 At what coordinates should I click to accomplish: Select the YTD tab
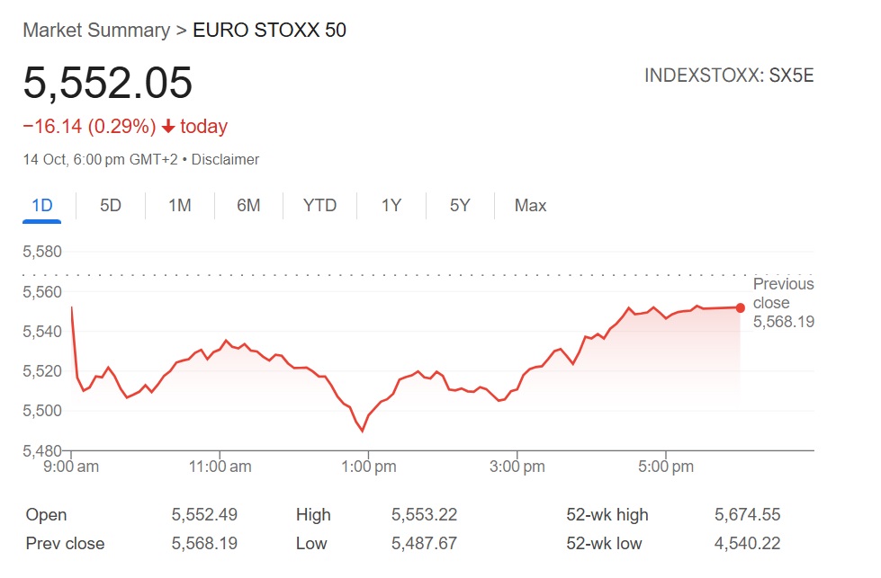point(319,206)
